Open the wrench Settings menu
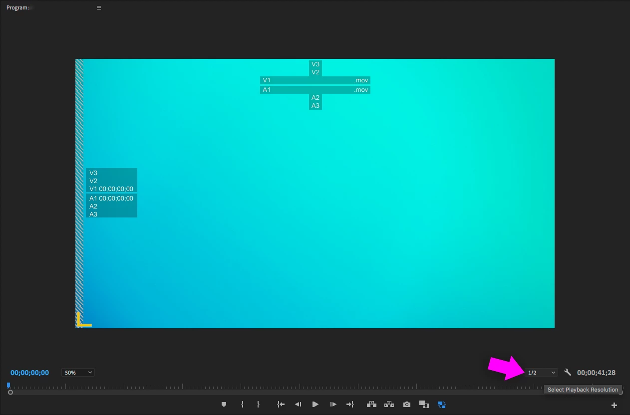Image resolution: width=630 pixels, height=415 pixels. point(568,372)
